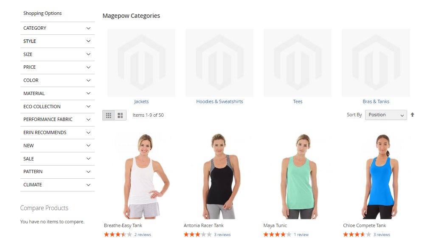Open Bras & Tanks category image
The image size is (447, 239).
click(x=376, y=63)
